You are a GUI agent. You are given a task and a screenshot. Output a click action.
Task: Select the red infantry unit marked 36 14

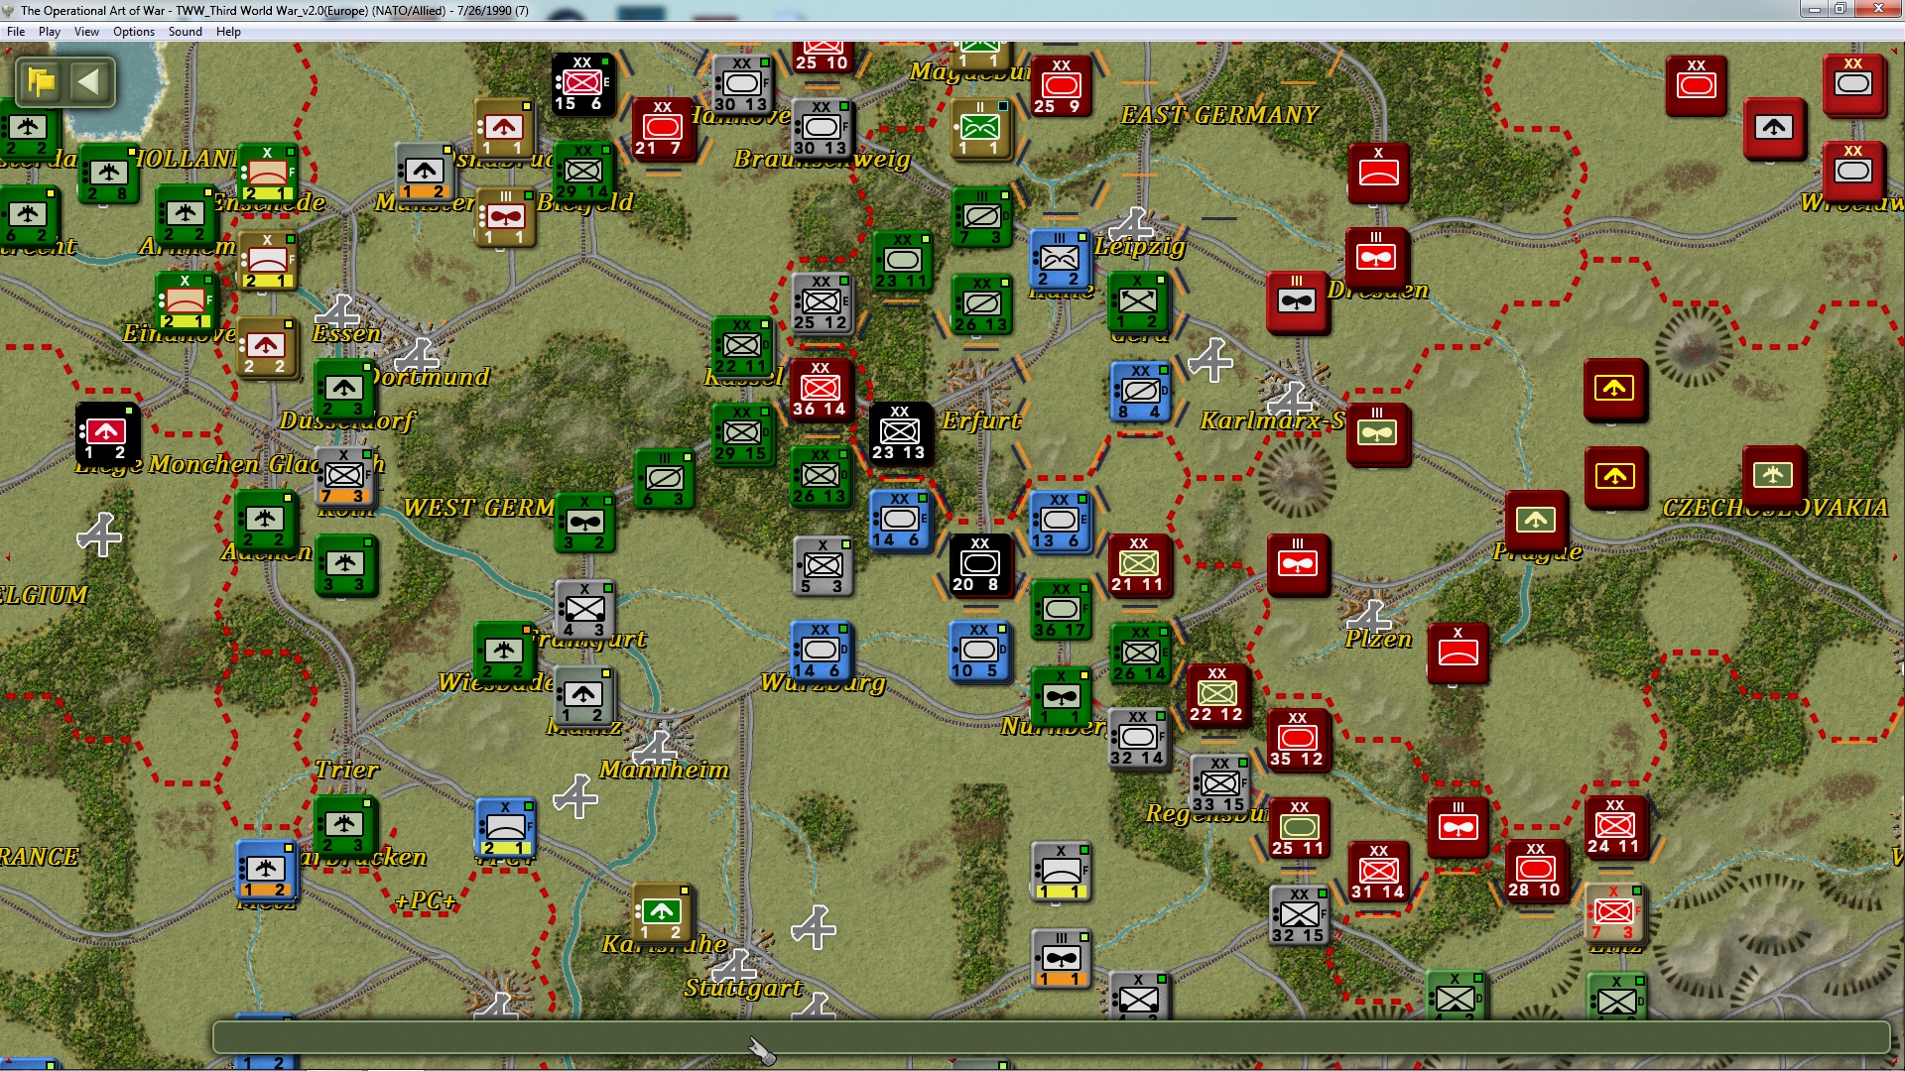(x=821, y=389)
